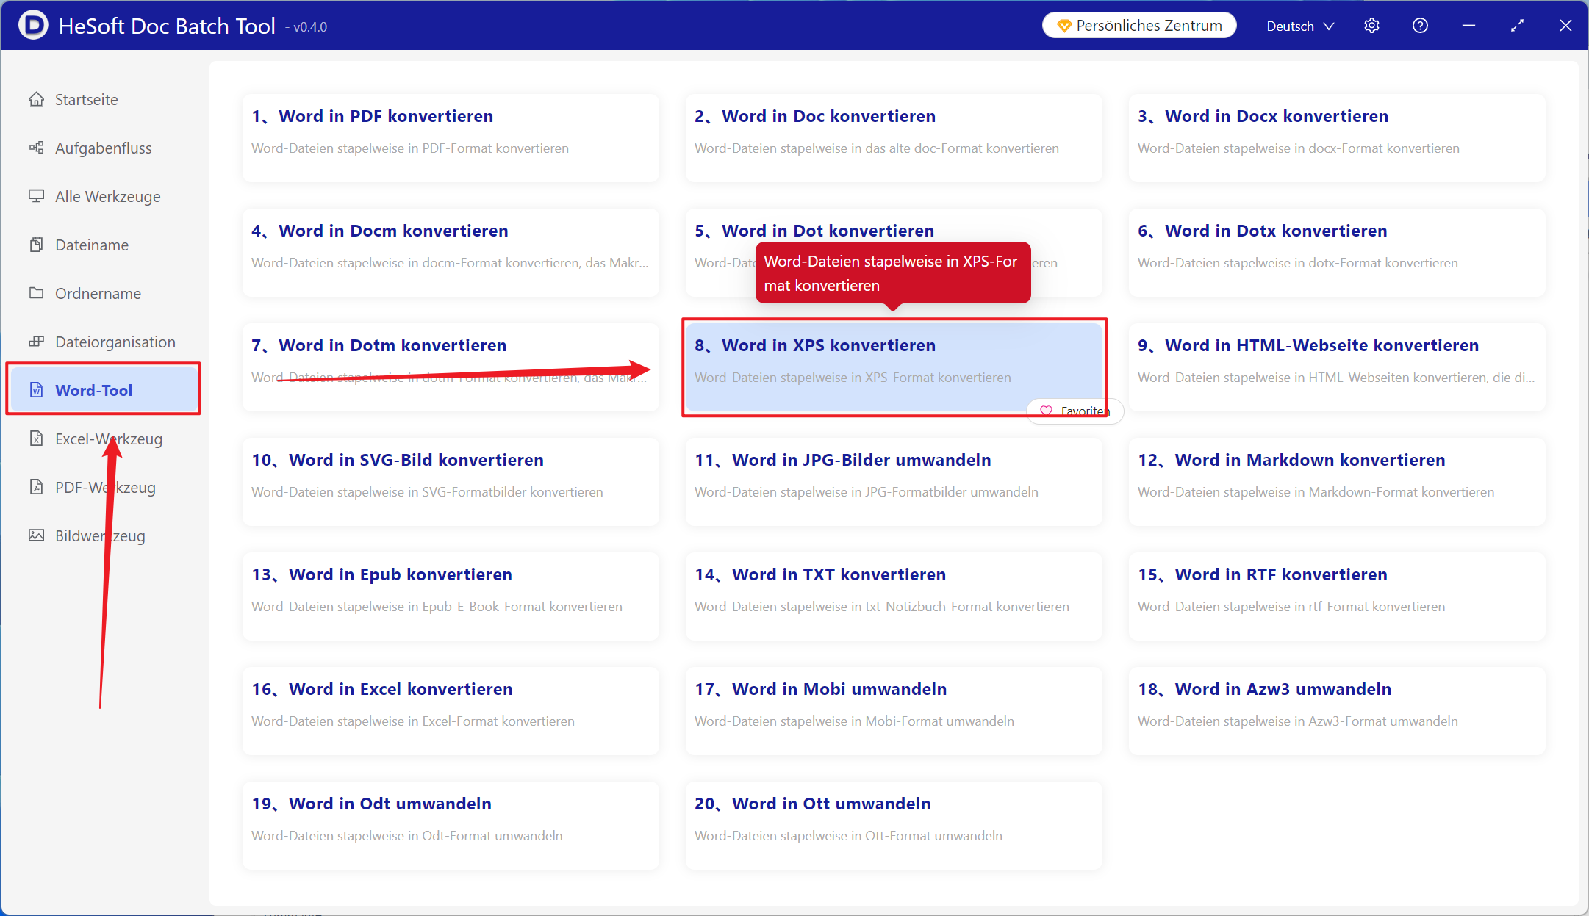
Task: Click the PDF-Werkzeug file icon
Action: 36,487
